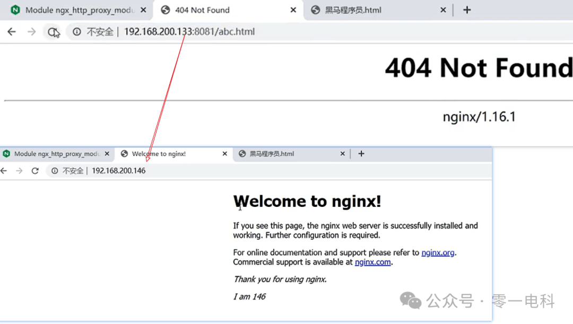Click the "Welcome to nginx!" page heading

[307, 202]
